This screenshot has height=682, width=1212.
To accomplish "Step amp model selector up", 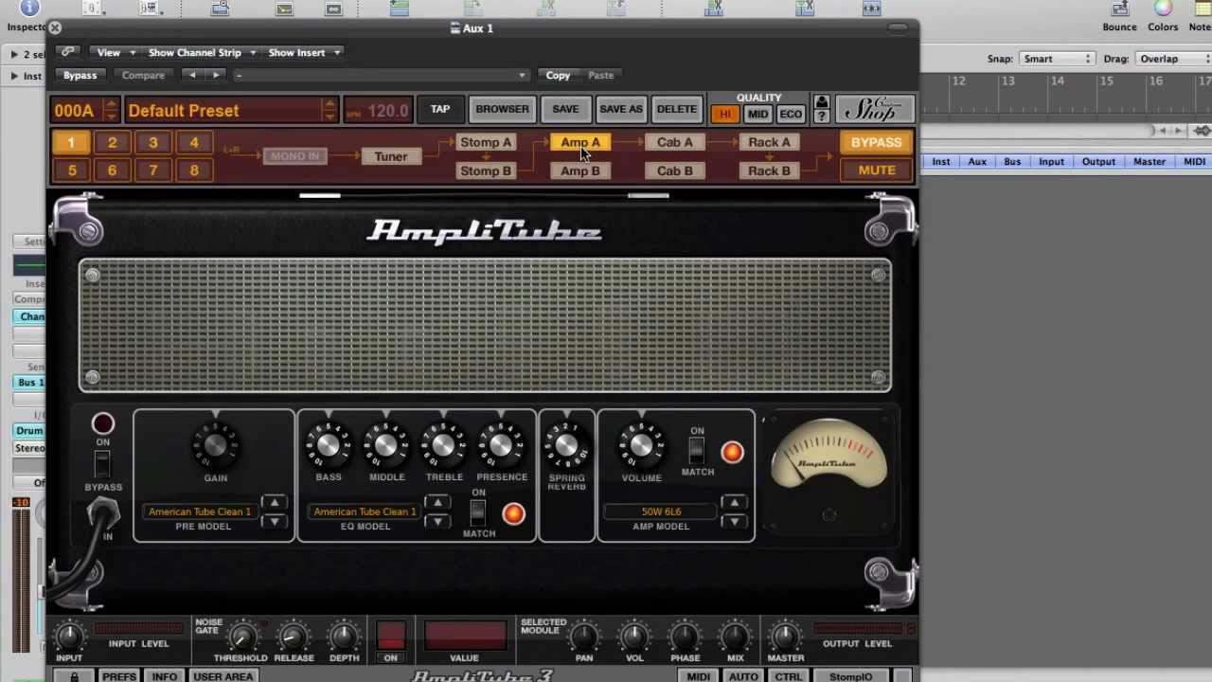I will 734,503.
